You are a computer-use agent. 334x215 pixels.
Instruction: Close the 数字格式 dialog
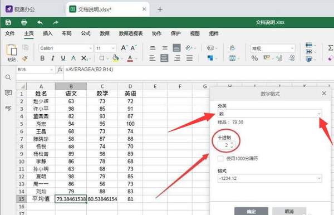pyautogui.click(x=324, y=94)
